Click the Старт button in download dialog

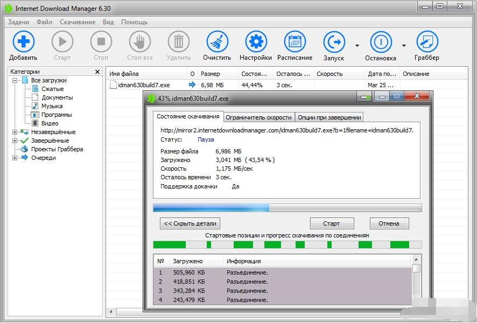332,223
